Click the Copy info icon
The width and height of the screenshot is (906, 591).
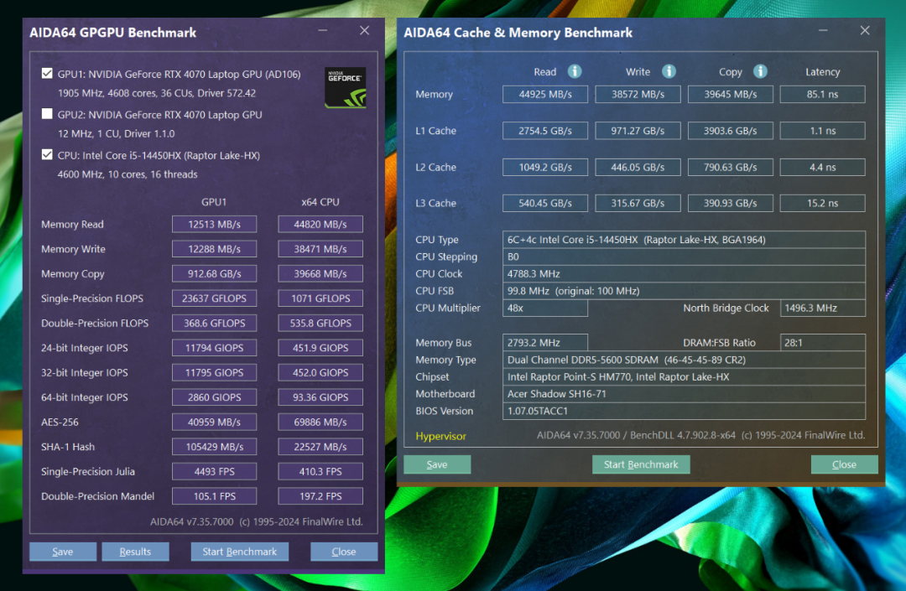point(760,71)
